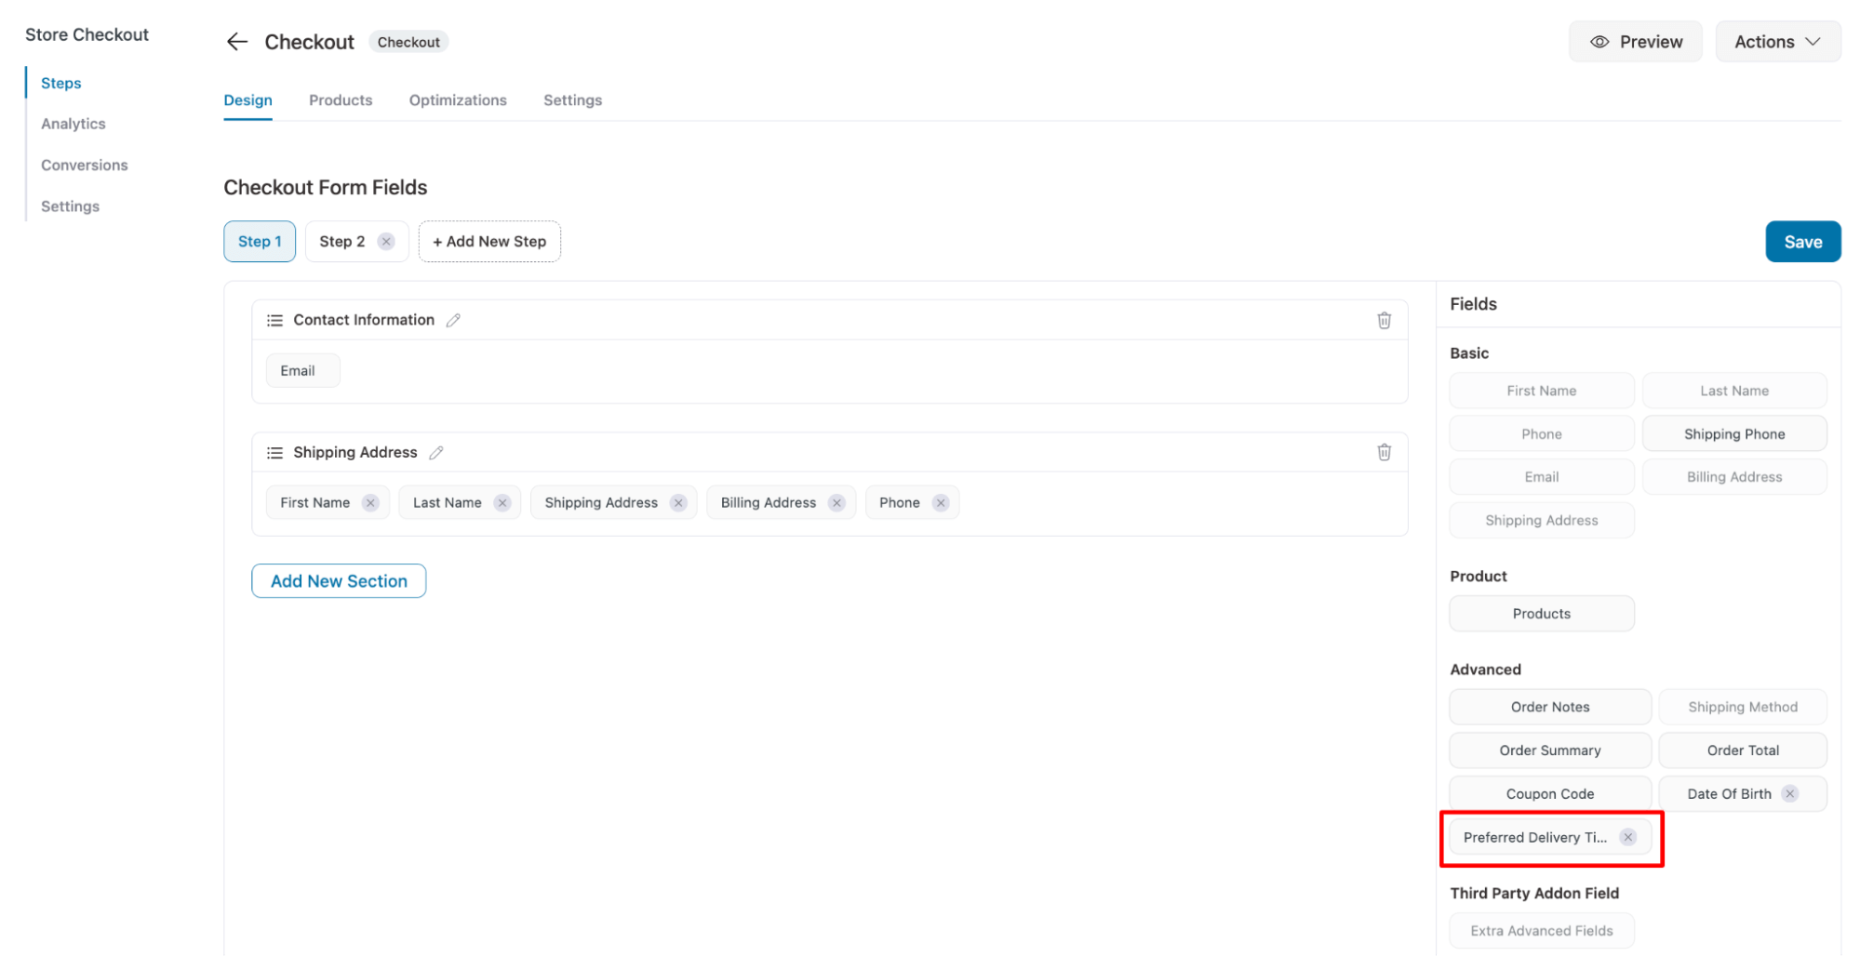Open Analytics in the sidebar
The image size is (1860, 956).
tap(74, 124)
